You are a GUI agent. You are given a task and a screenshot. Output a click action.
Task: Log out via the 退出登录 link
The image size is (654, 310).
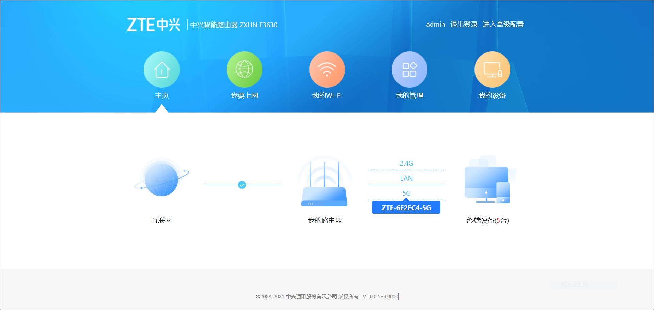point(464,24)
